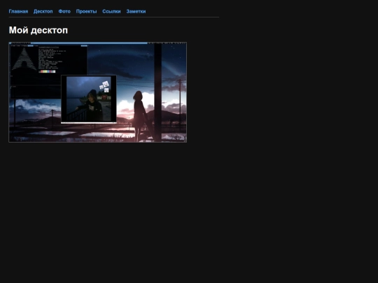Go to the Заметки page link

[136, 11]
